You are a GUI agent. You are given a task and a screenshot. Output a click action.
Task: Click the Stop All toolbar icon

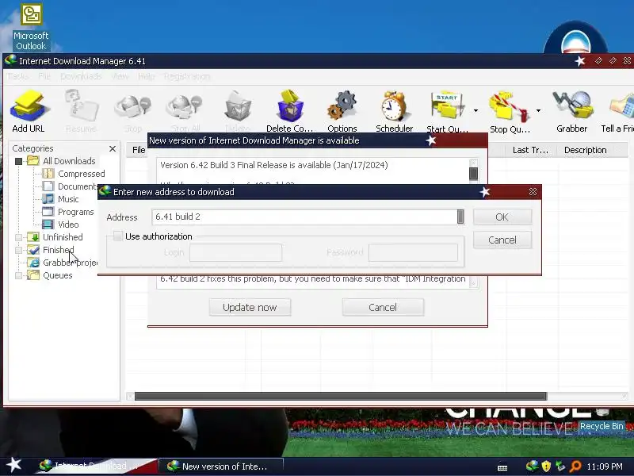185,111
